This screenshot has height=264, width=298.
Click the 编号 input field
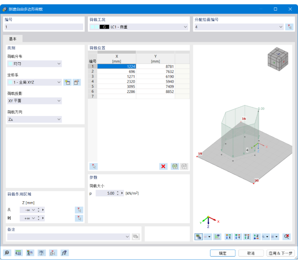pyautogui.click(x=44, y=27)
